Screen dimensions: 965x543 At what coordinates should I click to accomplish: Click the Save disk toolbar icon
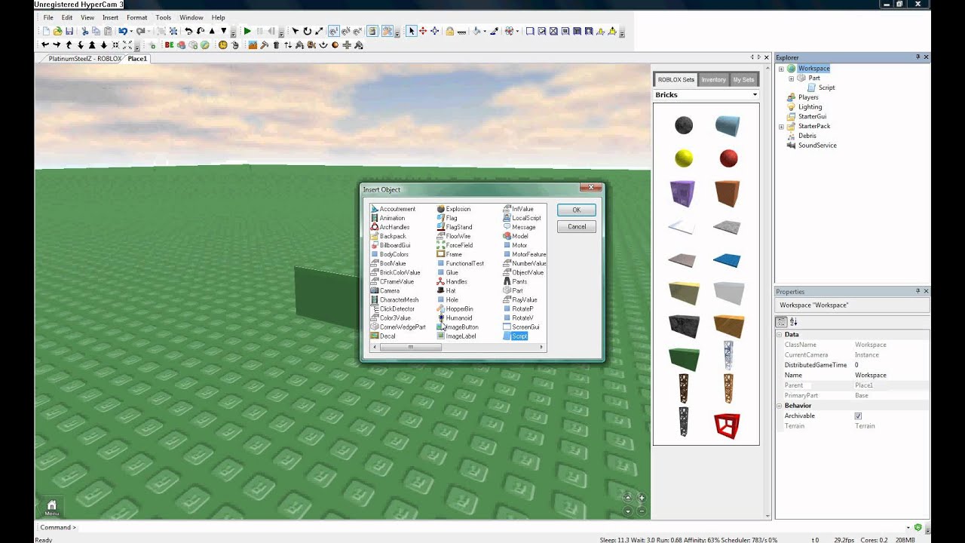69,31
